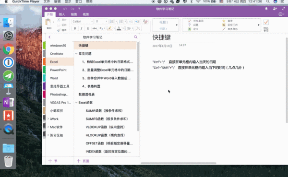The height and width of the screenshot is (177, 288).
Task: Open OneNote from the Dock
Action: tap(8, 102)
